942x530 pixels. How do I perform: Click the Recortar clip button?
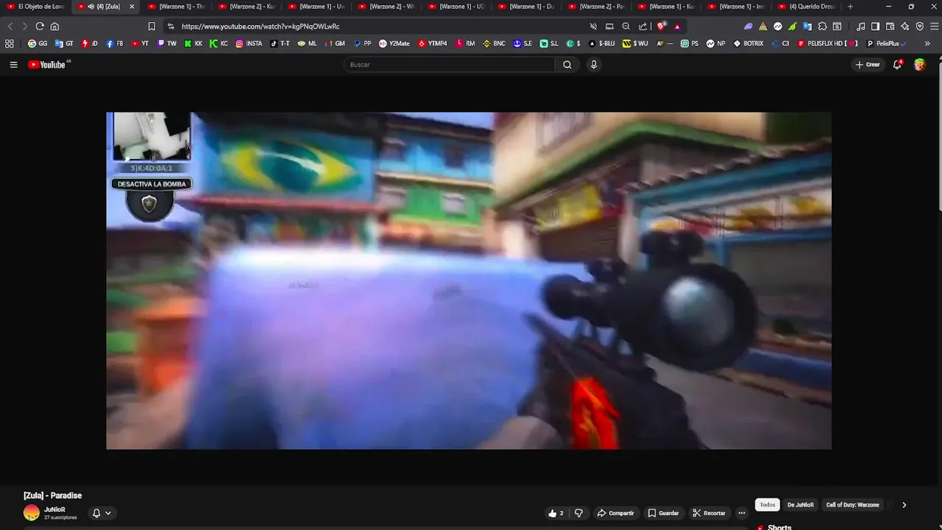[x=709, y=513]
